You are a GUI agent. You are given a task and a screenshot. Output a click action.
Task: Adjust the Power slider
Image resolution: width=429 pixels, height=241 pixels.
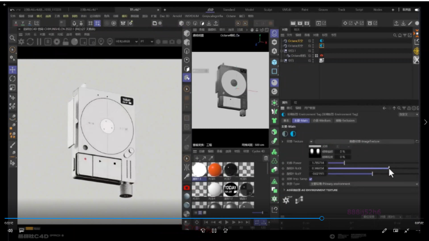(373, 163)
